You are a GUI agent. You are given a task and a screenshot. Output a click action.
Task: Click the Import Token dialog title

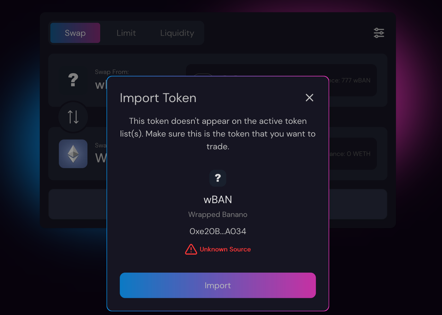pos(158,98)
